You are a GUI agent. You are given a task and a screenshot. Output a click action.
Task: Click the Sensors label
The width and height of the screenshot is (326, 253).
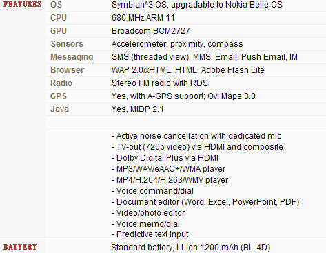click(x=67, y=44)
